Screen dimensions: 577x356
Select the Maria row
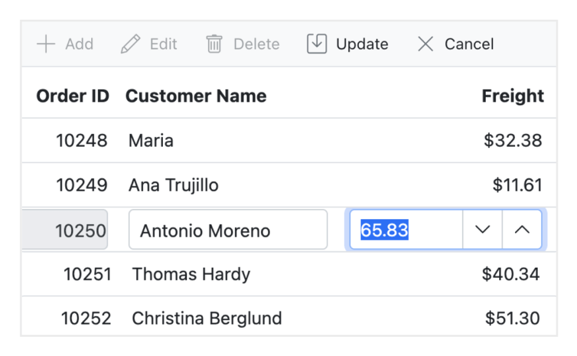coord(151,140)
